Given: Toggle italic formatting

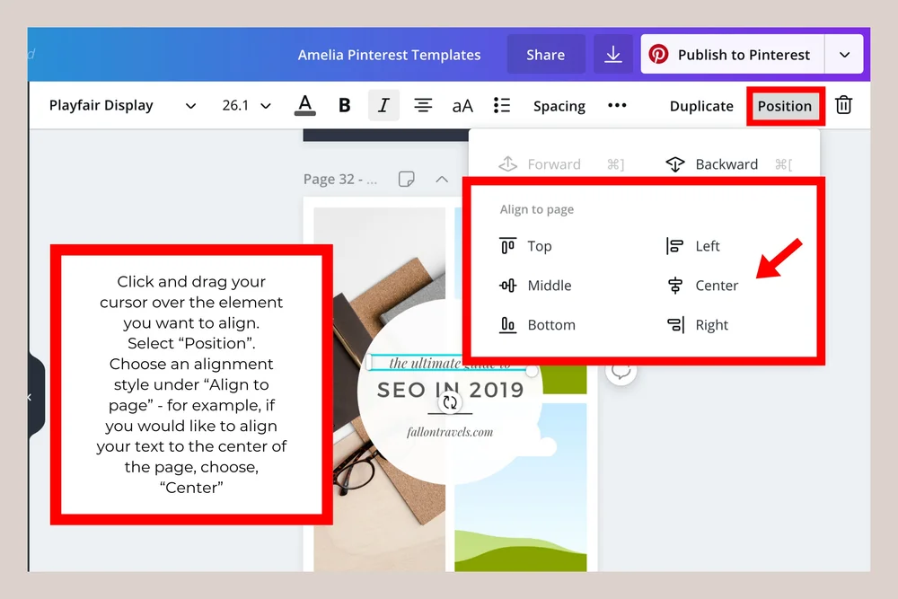Looking at the screenshot, I should (x=383, y=105).
